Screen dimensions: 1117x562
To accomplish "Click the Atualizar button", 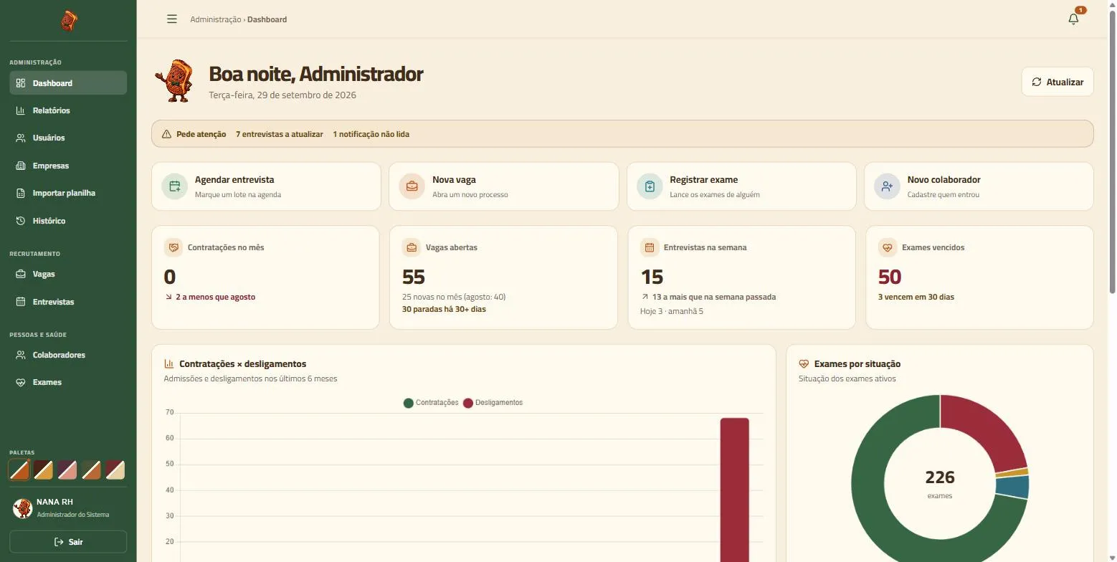I will tap(1057, 82).
